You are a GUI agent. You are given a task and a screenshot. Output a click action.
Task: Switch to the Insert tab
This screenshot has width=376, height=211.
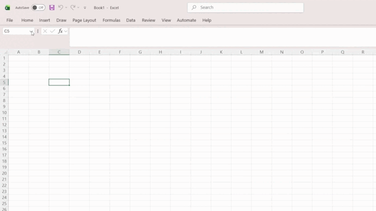pyautogui.click(x=45, y=20)
